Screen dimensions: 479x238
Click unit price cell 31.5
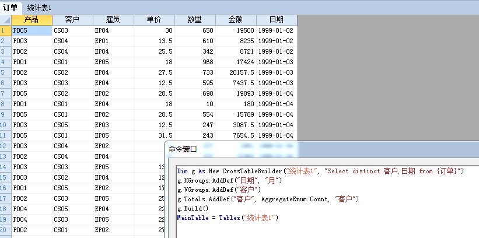[x=154, y=135]
